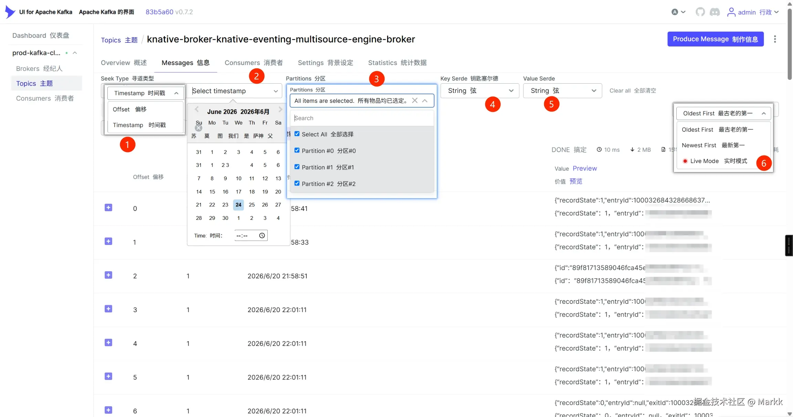This screenshot has height=417, width=793.
Task: Collapse the prod-kafka cluster menu
Action: coord(75,53)
